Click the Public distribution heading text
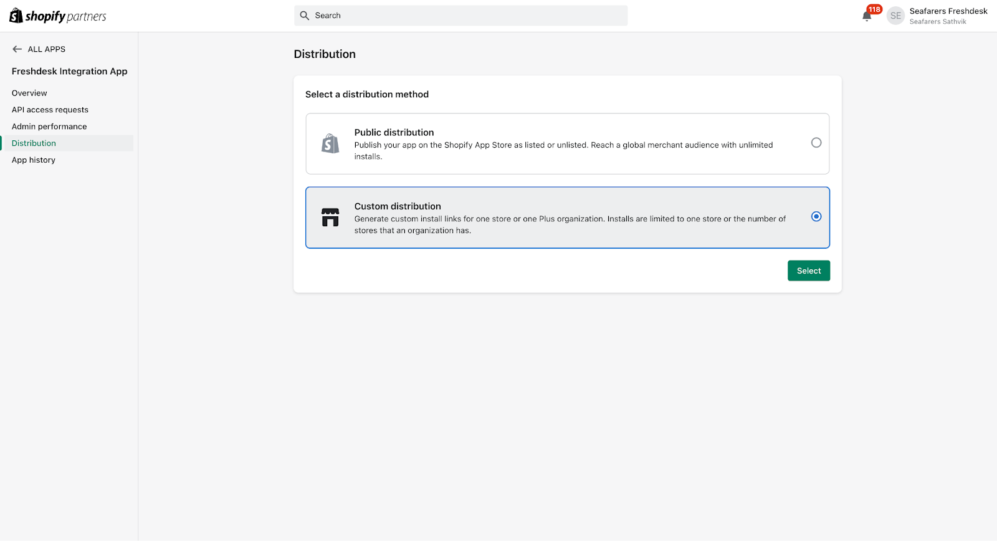The height and width of the screenshot is (541, 997). click(x=394, y=132)
